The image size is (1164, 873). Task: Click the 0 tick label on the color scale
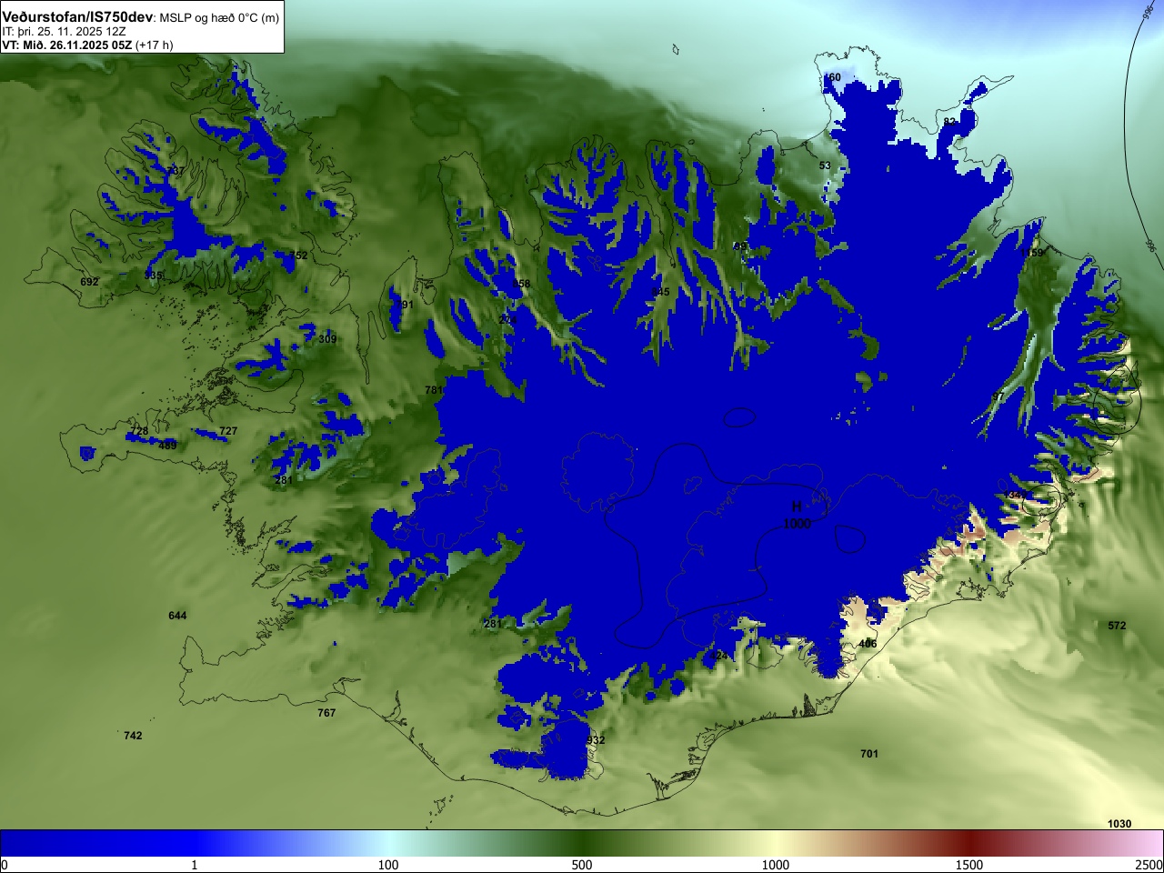tap(5, 865)
